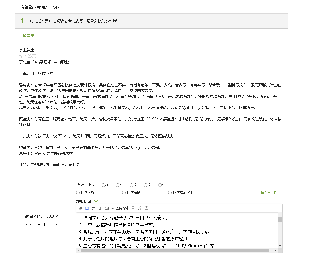Collapse the 添加批语 chevron

point(96,201)
